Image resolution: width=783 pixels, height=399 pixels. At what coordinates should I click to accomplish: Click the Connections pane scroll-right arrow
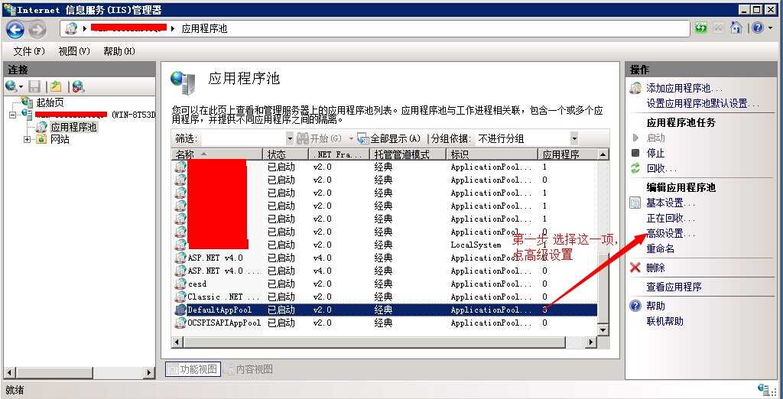(x=149, y=372)
